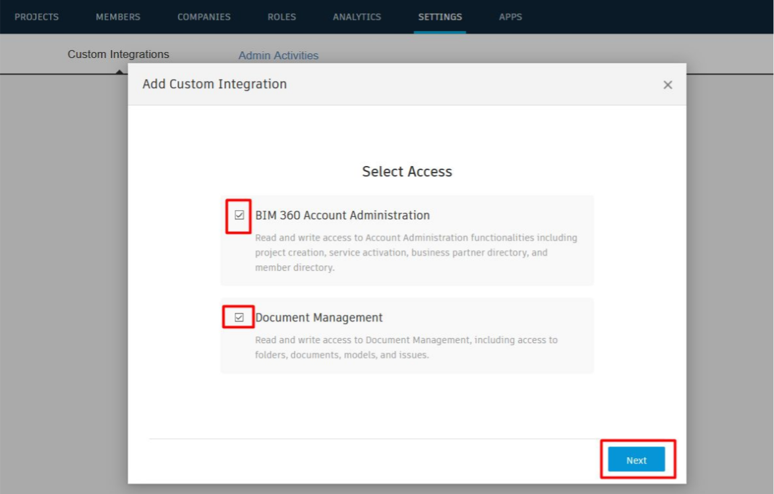
Task: Open the Apps tab
Action: [x=510, y=16]
